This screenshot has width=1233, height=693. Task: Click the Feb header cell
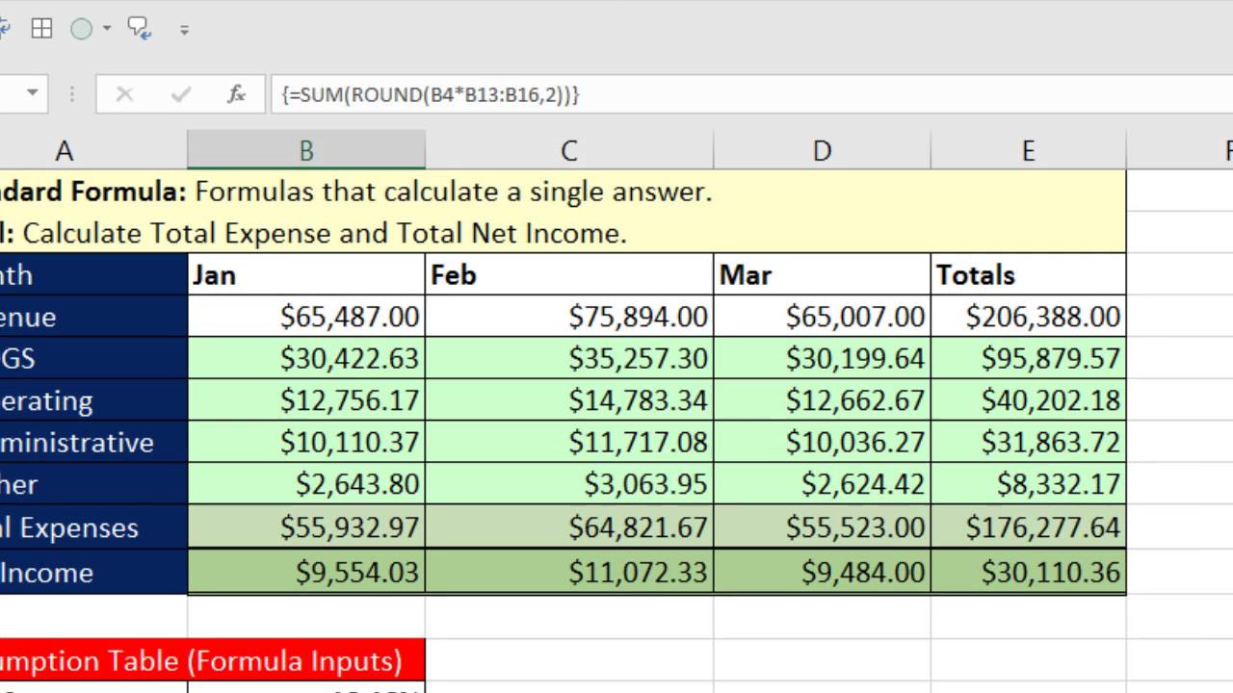coord(569,274)
